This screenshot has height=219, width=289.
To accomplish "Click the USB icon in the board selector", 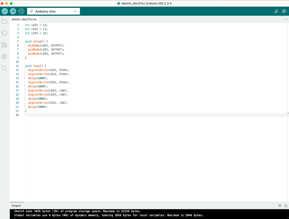I will point(31,11).
